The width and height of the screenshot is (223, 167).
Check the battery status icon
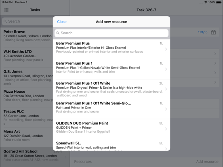pyautogui.click(x=219, y=2)
